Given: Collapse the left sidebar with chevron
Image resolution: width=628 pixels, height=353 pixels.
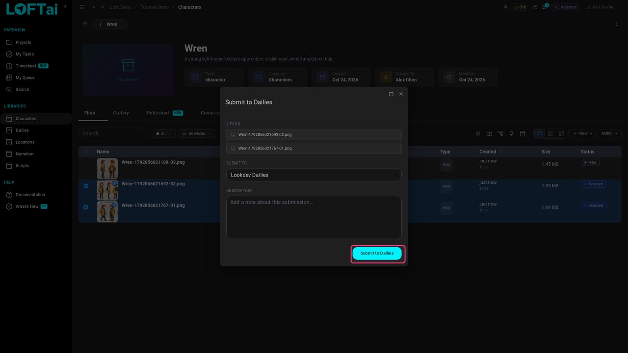Looking at the screenshot, I should coord(65,6).
